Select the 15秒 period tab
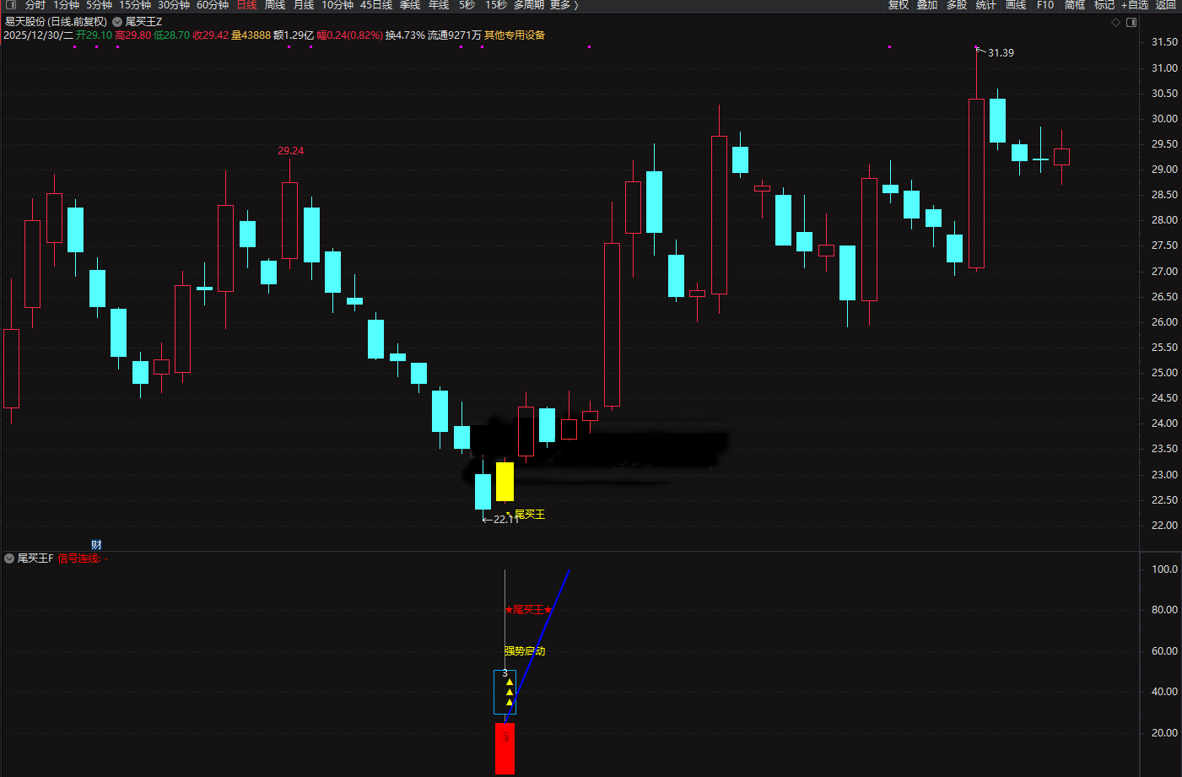This screenshot has height=777, width=1182. [x=496, y=5]
